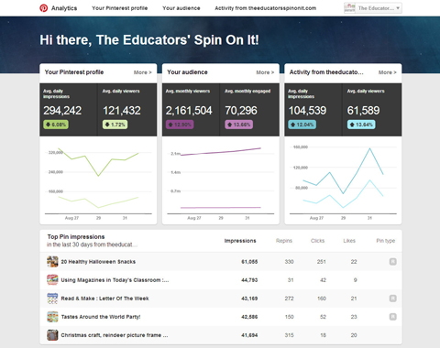Click the Your Pinterest profile card title
The image size is (440, 348).
click(74, 72)
